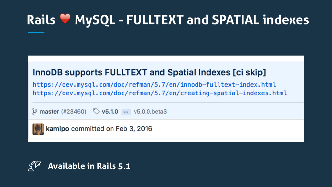Click the blue accent bar under the title
332x187 pixels.
click(36, 32)
